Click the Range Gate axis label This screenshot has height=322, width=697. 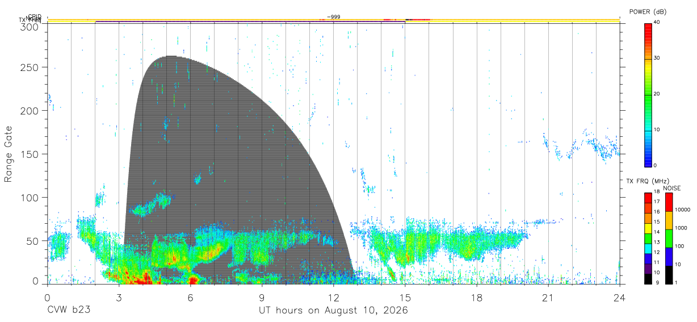[x=9, y=154]
